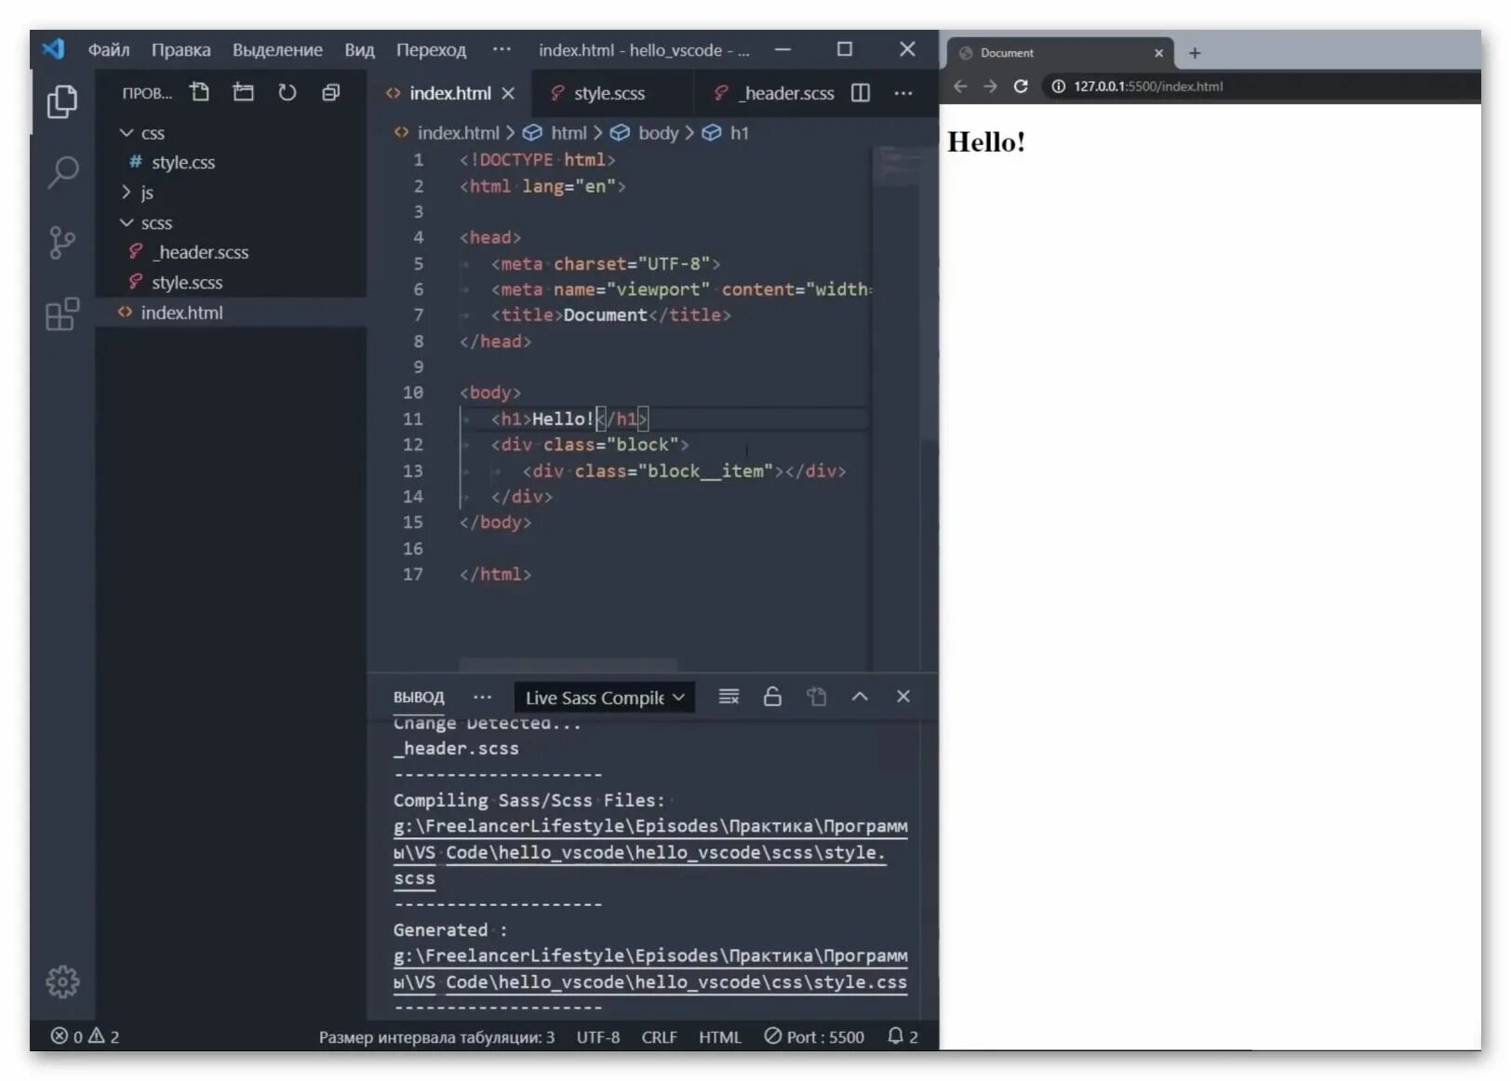Refresh the explorer file tree
The height and width of the screenshot is (1081, 1511).
(287, 92)
